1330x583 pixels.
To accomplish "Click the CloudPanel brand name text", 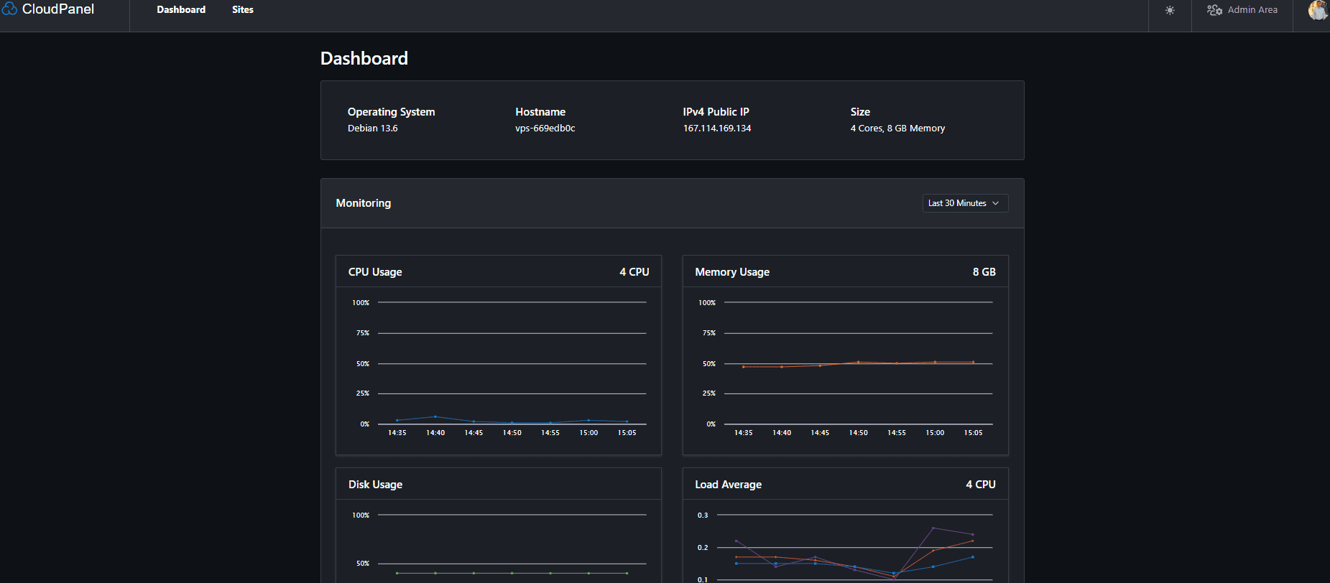I will click(58, 9).
